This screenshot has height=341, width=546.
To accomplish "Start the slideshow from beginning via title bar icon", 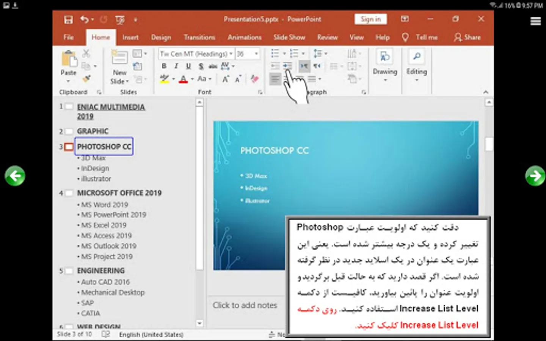I will tap(120, 20).
